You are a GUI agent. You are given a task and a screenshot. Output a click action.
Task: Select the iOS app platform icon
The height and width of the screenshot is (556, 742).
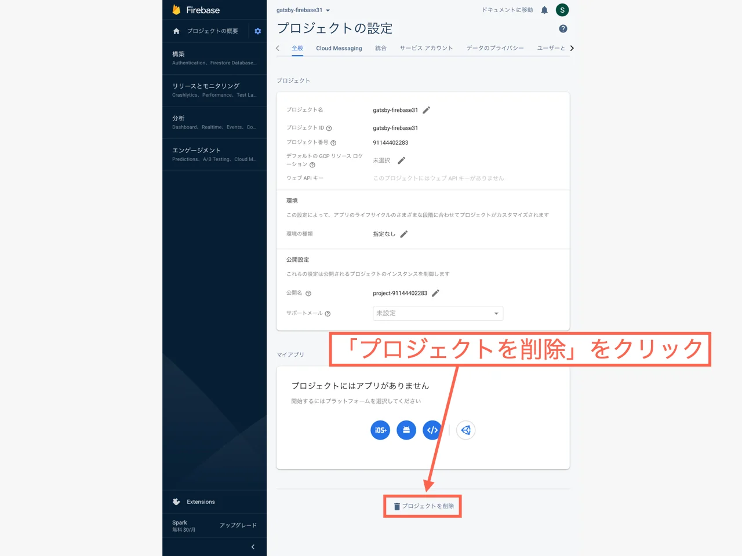tap(380, 430)
